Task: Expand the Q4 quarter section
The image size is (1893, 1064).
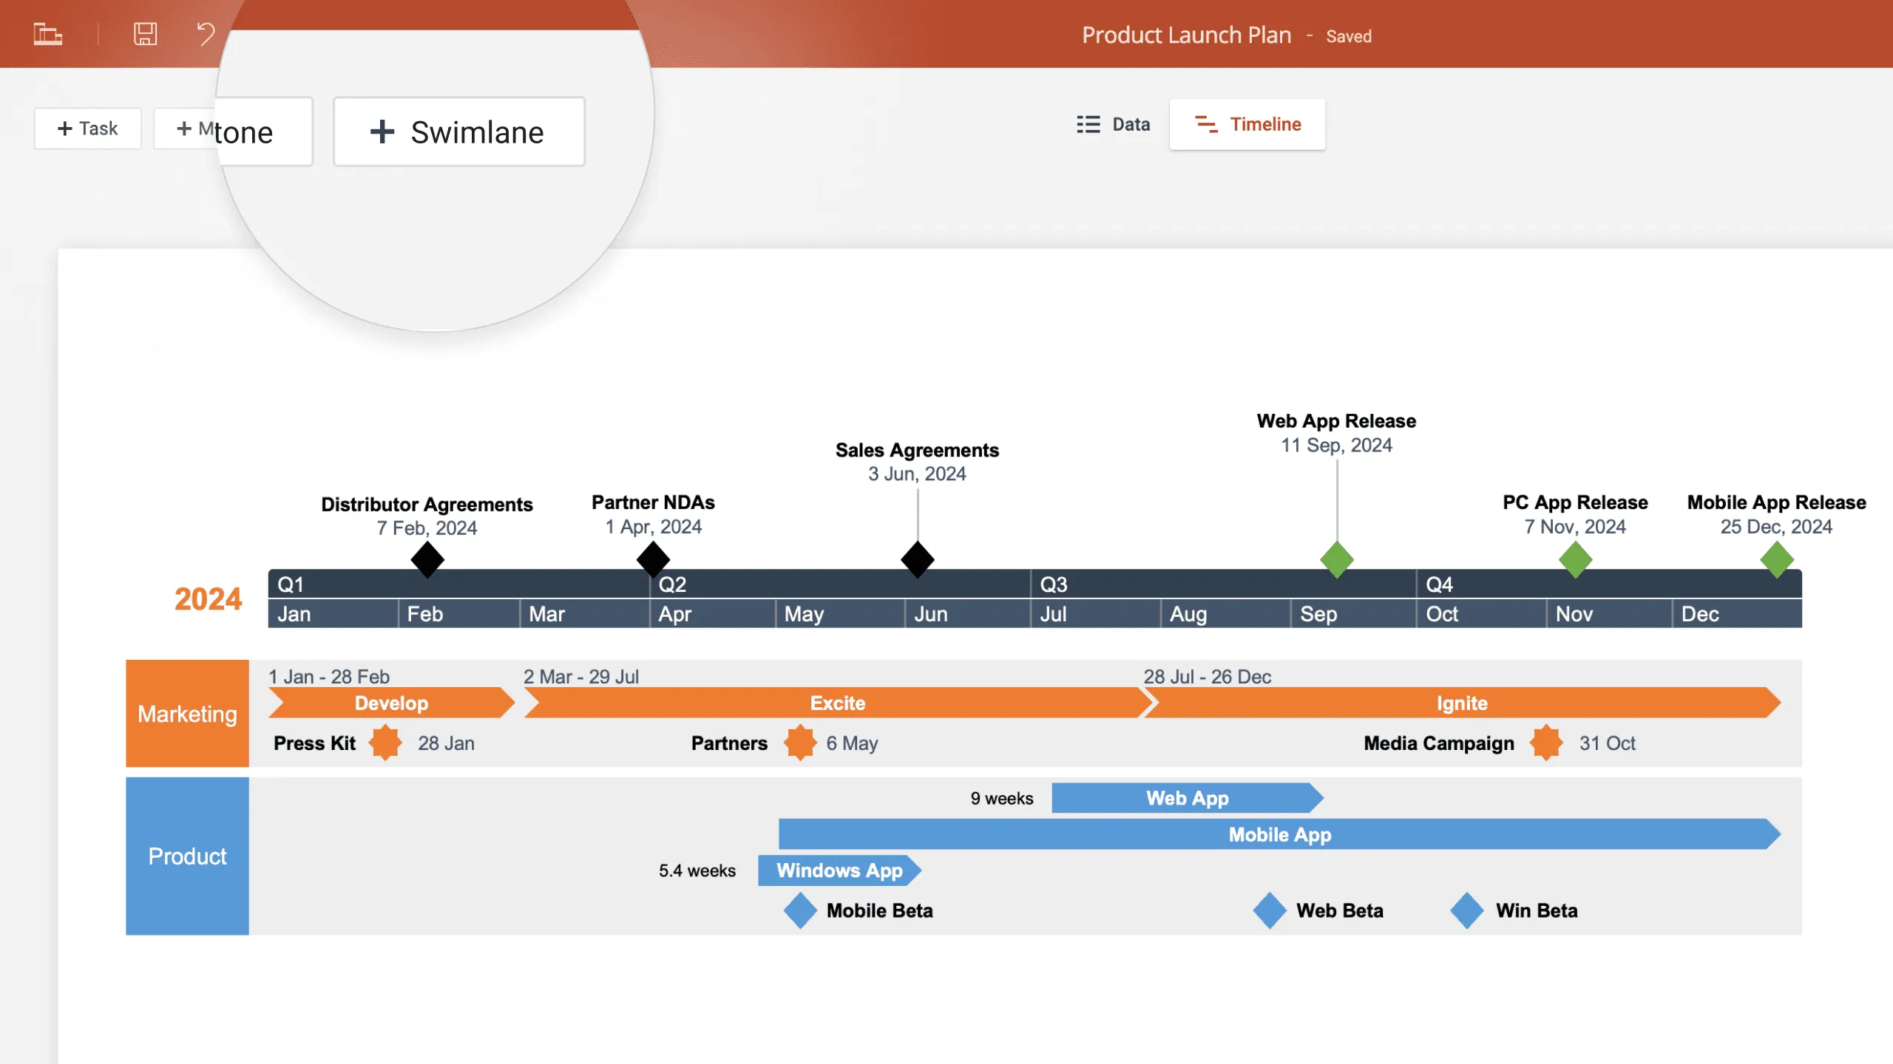Action: [1439, 583]
